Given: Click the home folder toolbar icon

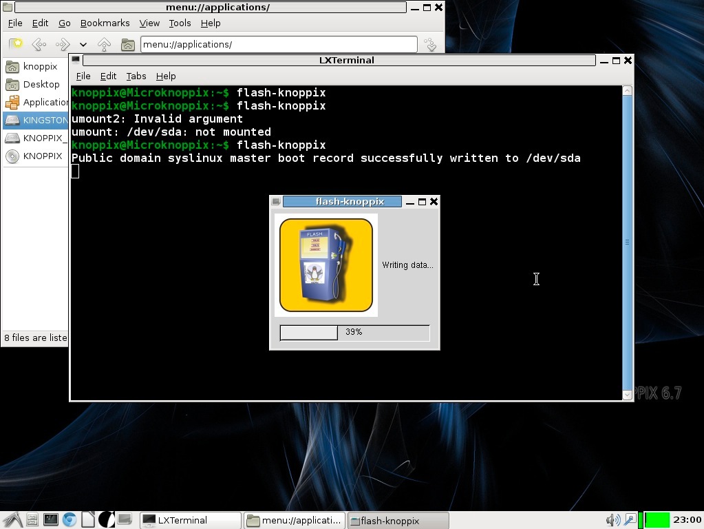Looking at the screenshot, I should coord(128,44).
